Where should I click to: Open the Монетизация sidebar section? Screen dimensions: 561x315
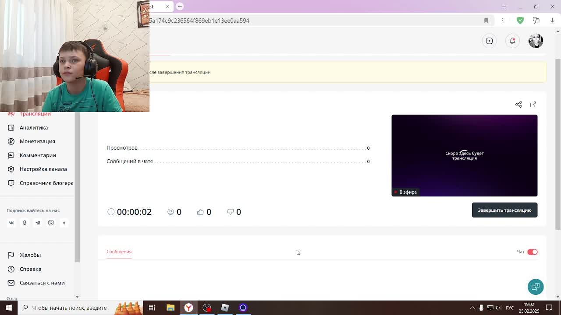[x=37, y=141]
